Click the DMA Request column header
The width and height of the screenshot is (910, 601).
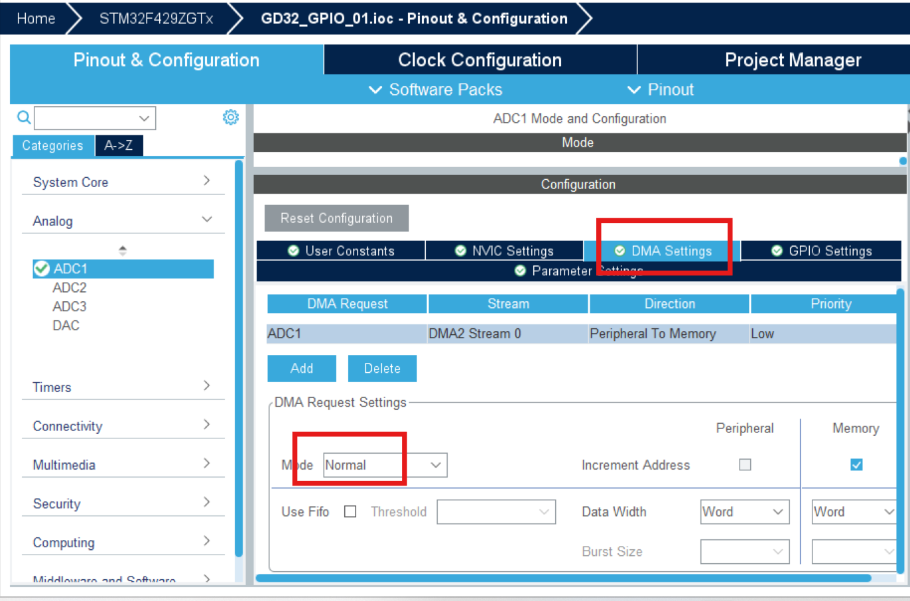tap(348, 304)
